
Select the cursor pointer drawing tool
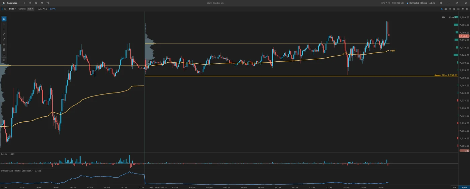click(4, 19)
